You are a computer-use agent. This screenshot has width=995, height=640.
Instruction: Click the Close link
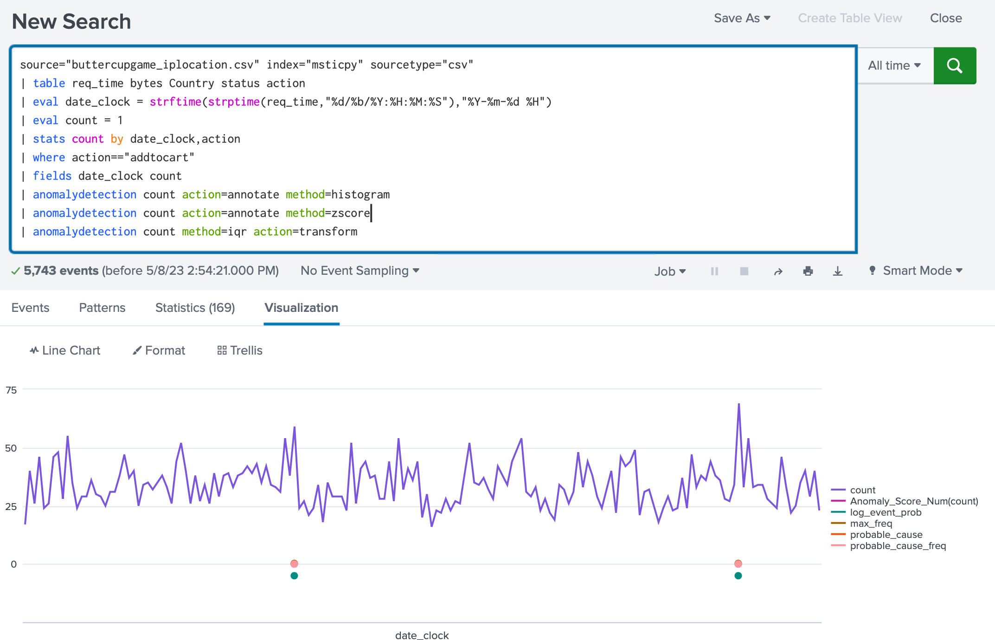[x=945, y=18]
